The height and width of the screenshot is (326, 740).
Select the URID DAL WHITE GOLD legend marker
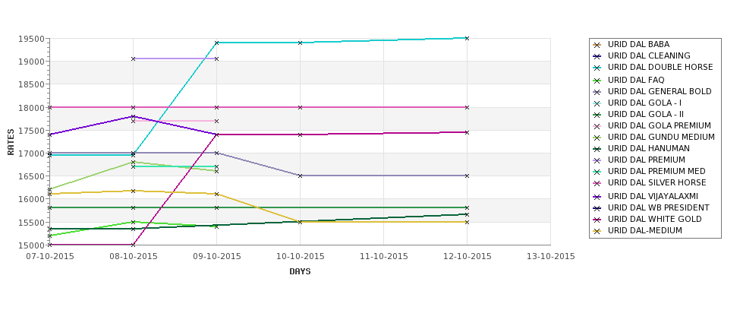tap(597, 220)
